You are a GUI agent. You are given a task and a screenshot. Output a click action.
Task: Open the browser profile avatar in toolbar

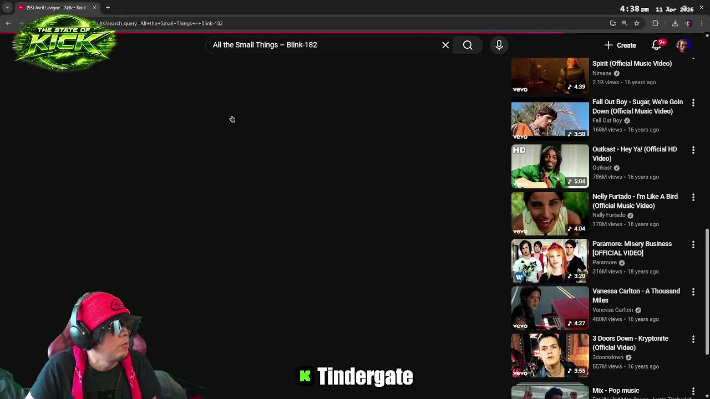pyautogui.click(x=688, y=23)
